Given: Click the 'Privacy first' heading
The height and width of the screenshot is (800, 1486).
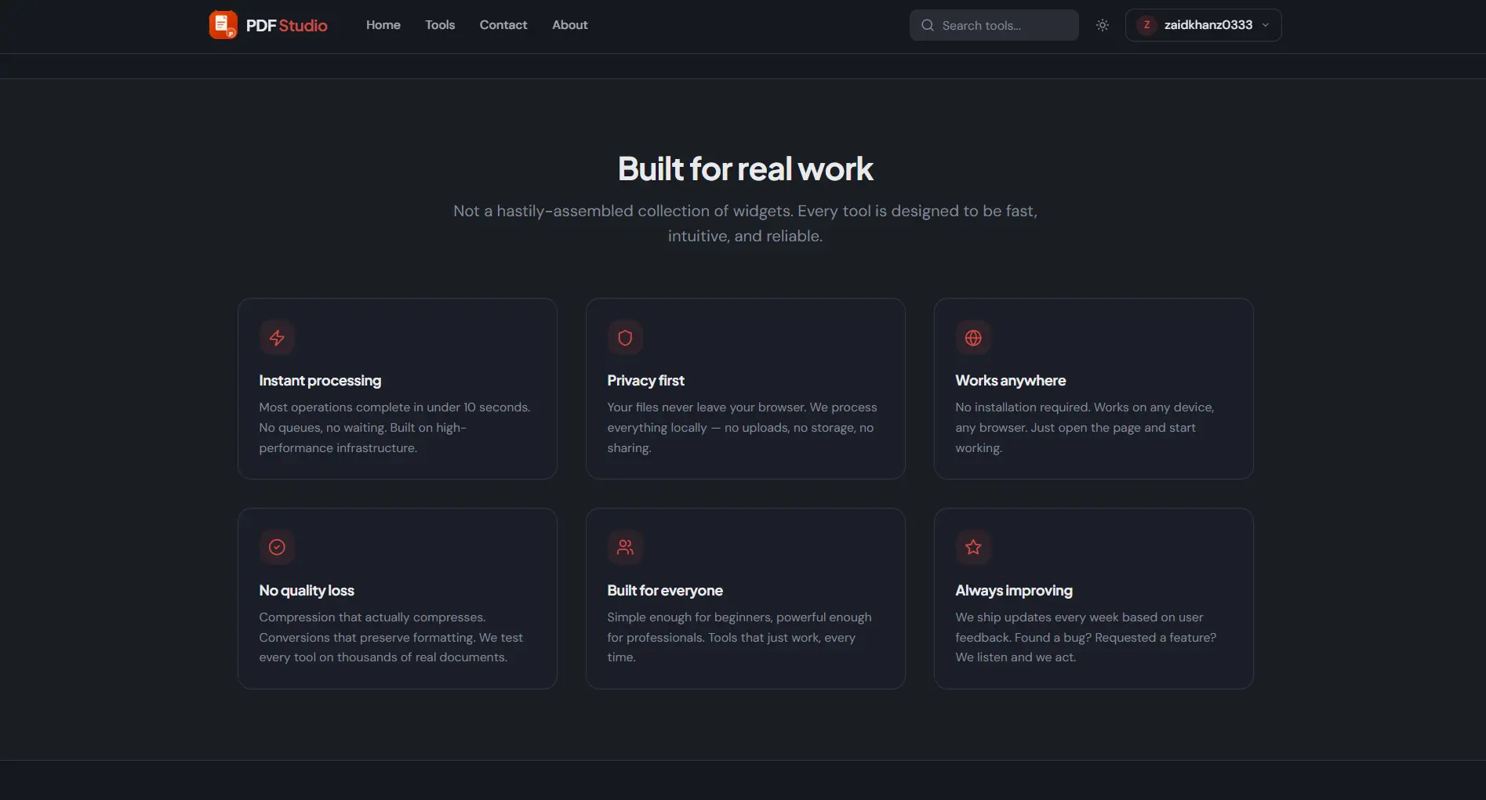Looking at the screenshot, I should click(645, 381).
